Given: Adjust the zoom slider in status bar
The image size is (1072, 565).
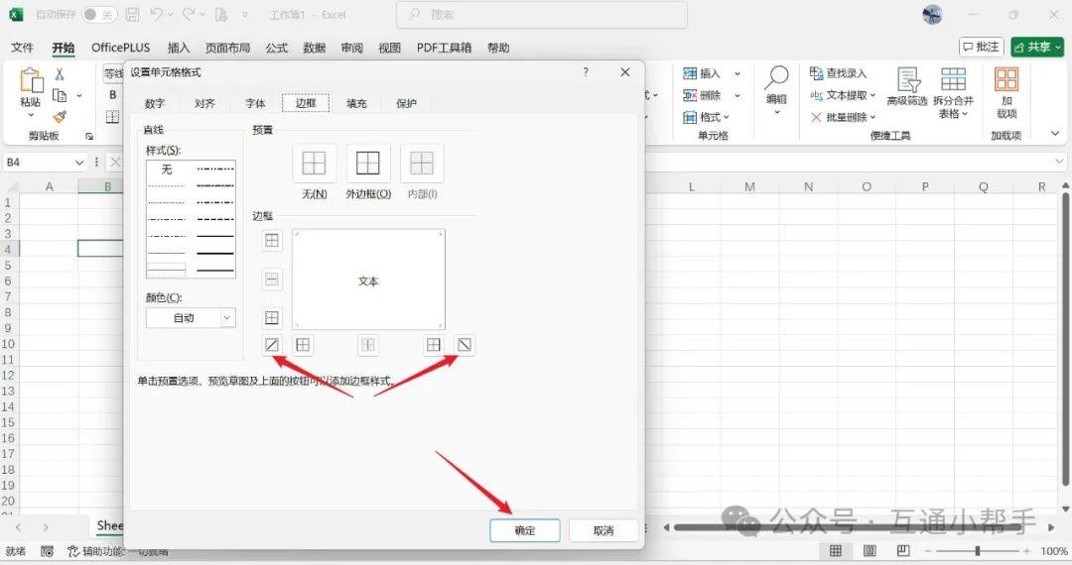Looking at the screenshot, I should [978, 551].
